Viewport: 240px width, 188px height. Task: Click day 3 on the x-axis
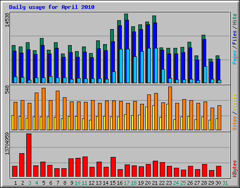click(30, 183)
